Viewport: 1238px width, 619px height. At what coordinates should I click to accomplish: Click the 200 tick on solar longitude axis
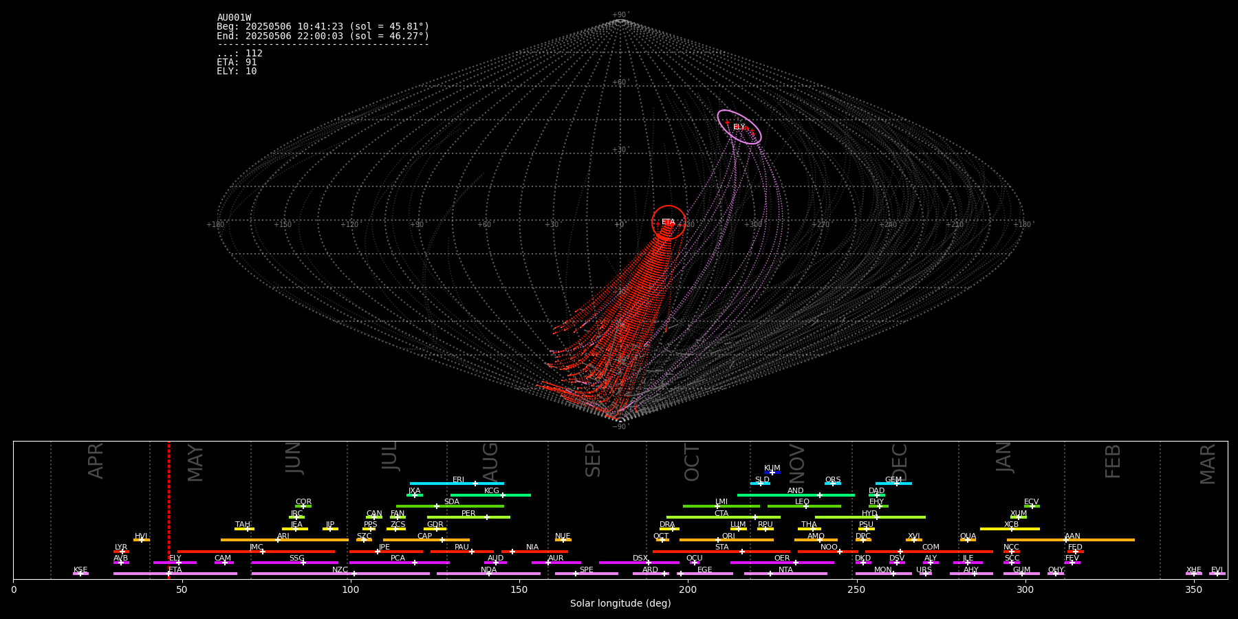tap(688, 589)
